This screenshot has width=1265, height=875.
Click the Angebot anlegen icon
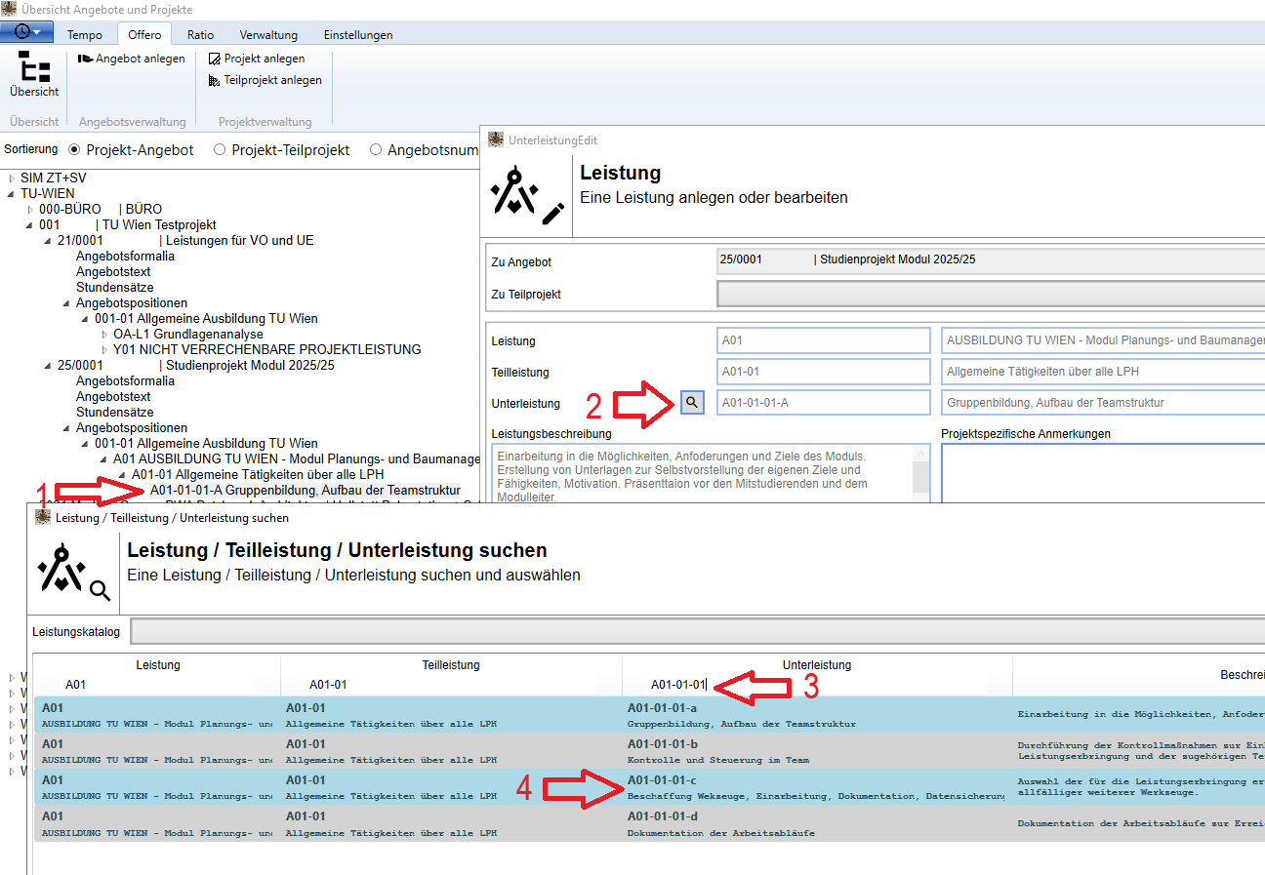pos(85,59)
